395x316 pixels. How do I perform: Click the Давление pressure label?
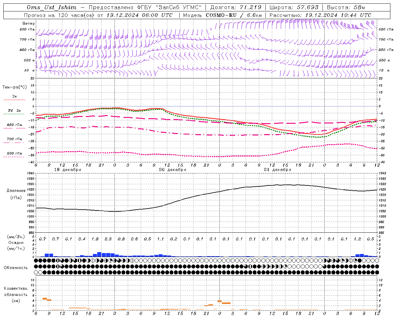(x=16, y=191)
